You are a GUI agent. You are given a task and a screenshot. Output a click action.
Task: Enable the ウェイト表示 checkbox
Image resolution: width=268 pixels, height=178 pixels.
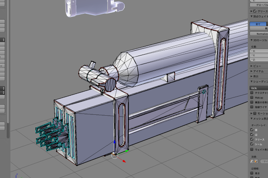[x=252, y=150]
